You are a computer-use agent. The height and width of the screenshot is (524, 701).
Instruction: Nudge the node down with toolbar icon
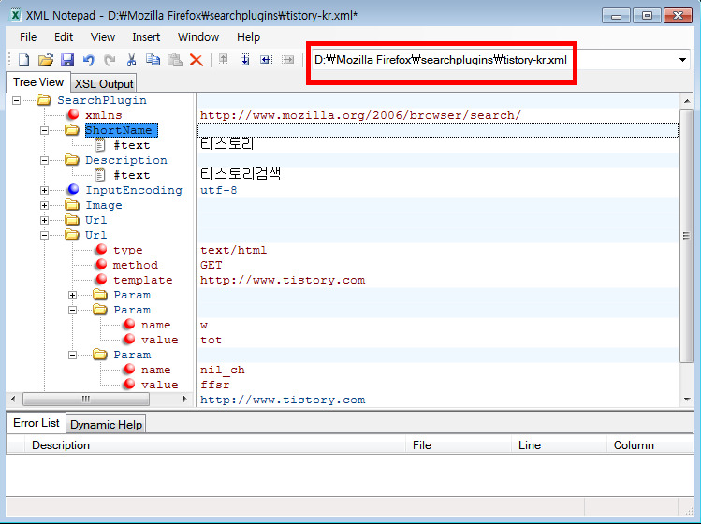pos(245,60)
